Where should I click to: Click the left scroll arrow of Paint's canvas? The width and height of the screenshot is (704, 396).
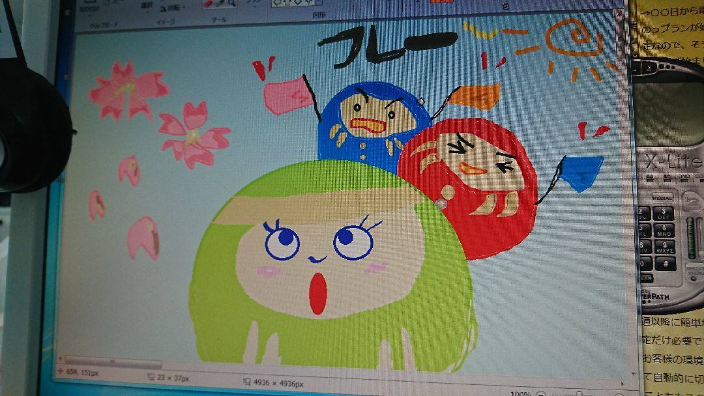(x=60, y=360)
